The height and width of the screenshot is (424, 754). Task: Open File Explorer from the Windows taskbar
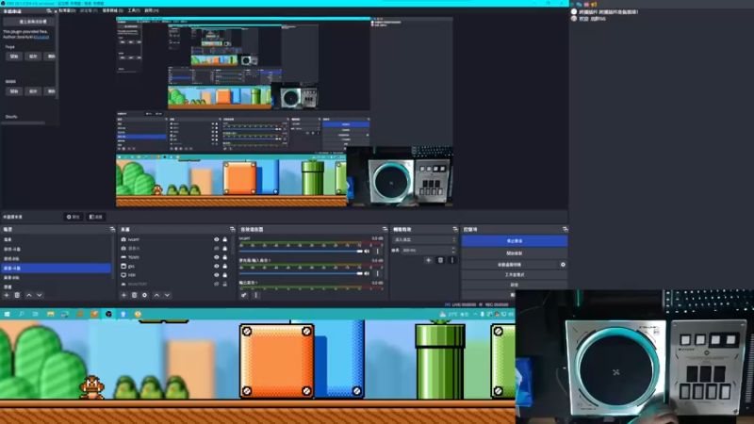[51, 314]
